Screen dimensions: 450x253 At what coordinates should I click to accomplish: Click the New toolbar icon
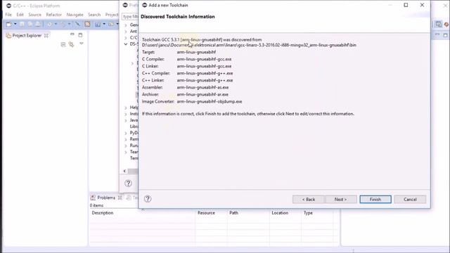click(x=9, y=25)
